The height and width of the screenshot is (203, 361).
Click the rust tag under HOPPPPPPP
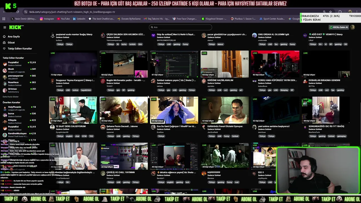pos(237,182)
